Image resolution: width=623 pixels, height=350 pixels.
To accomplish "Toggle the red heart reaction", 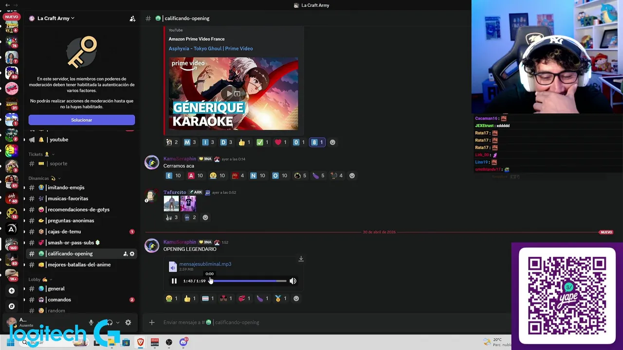I will (x=281, y=142).
